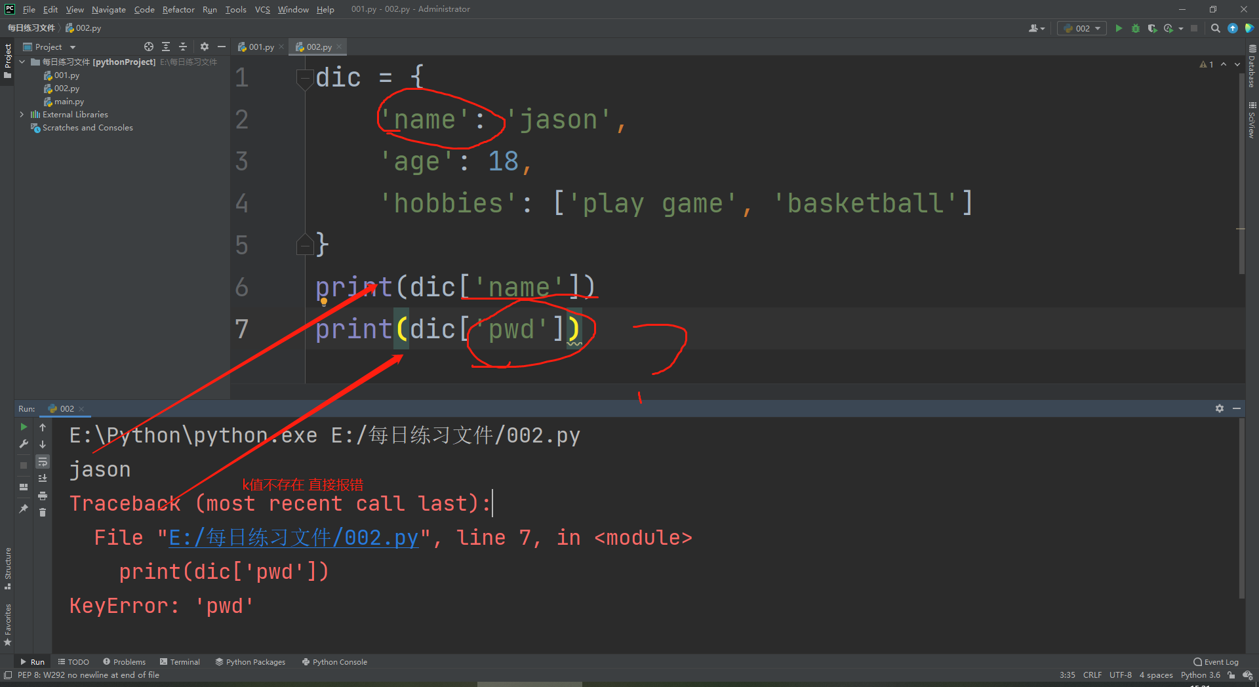
Task: Open Python Packages tool window
Action: (x=250, y=662)
